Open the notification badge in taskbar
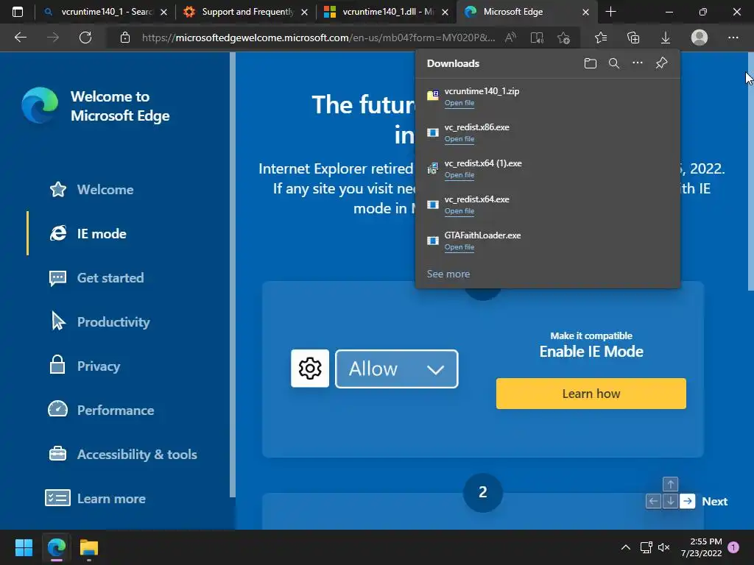Screen dimensions: 754x565 coord(733,547)
